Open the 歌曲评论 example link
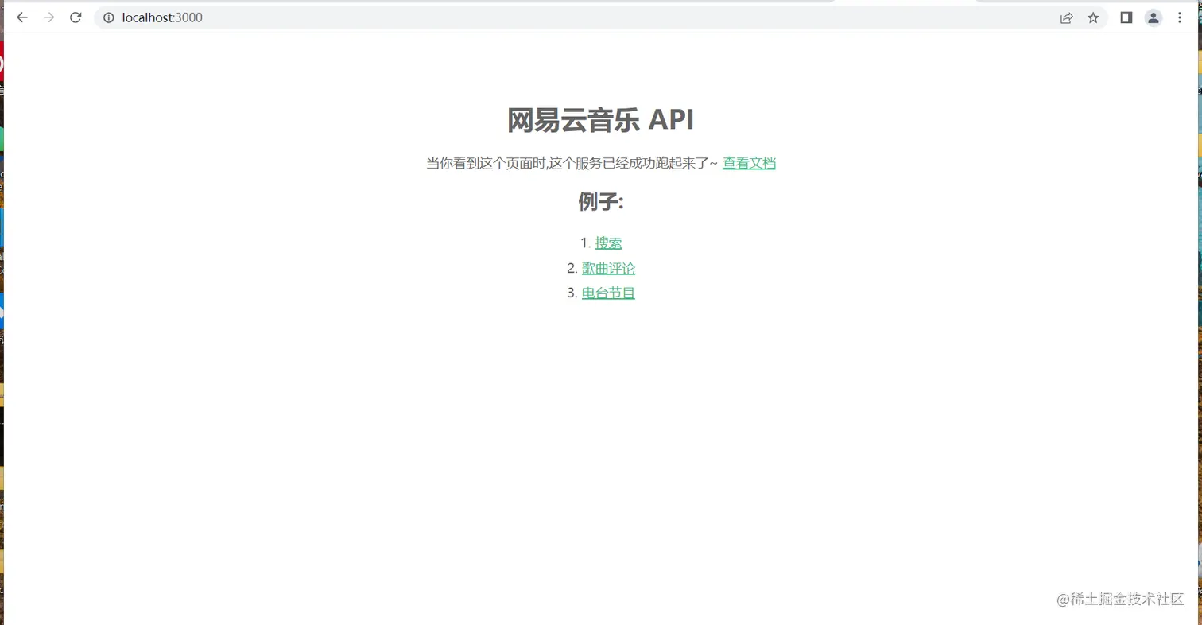 (x=608, y=268)
